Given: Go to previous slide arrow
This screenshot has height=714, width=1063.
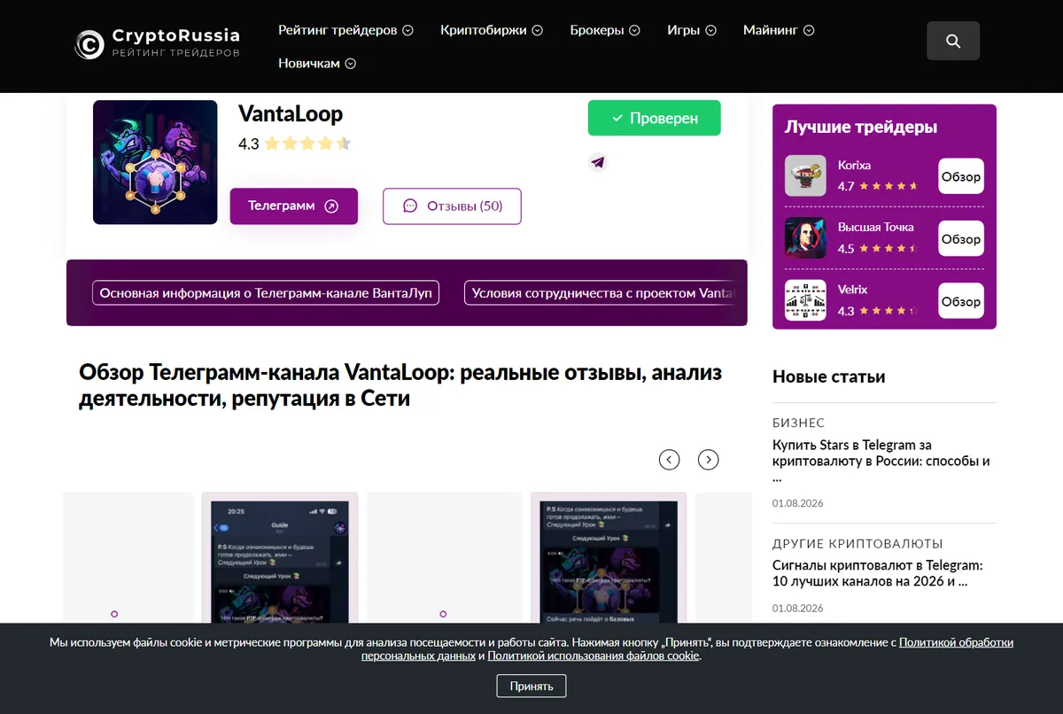Looking at the screenshot, I should [x=670, y=460].
